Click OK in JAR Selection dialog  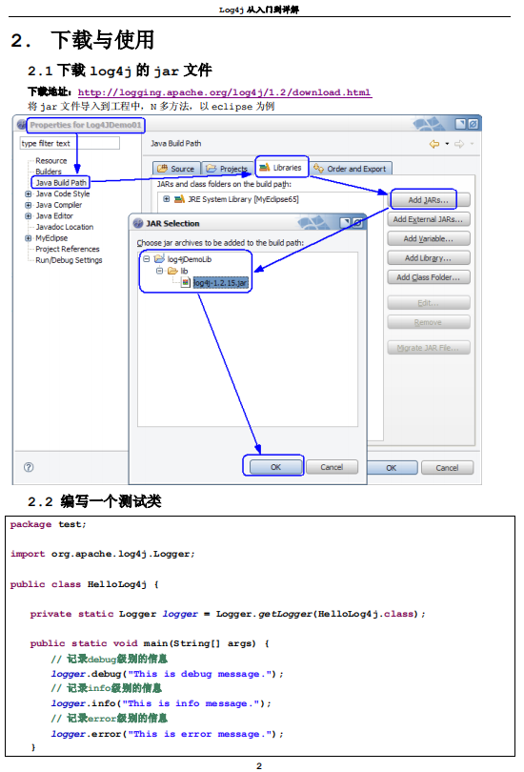point(275,467)
